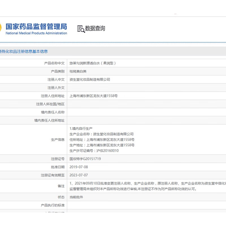This screenshot has width=226, height=226.
Task: Click the 产品执行的标准 label
Action: tap(53, 205)
